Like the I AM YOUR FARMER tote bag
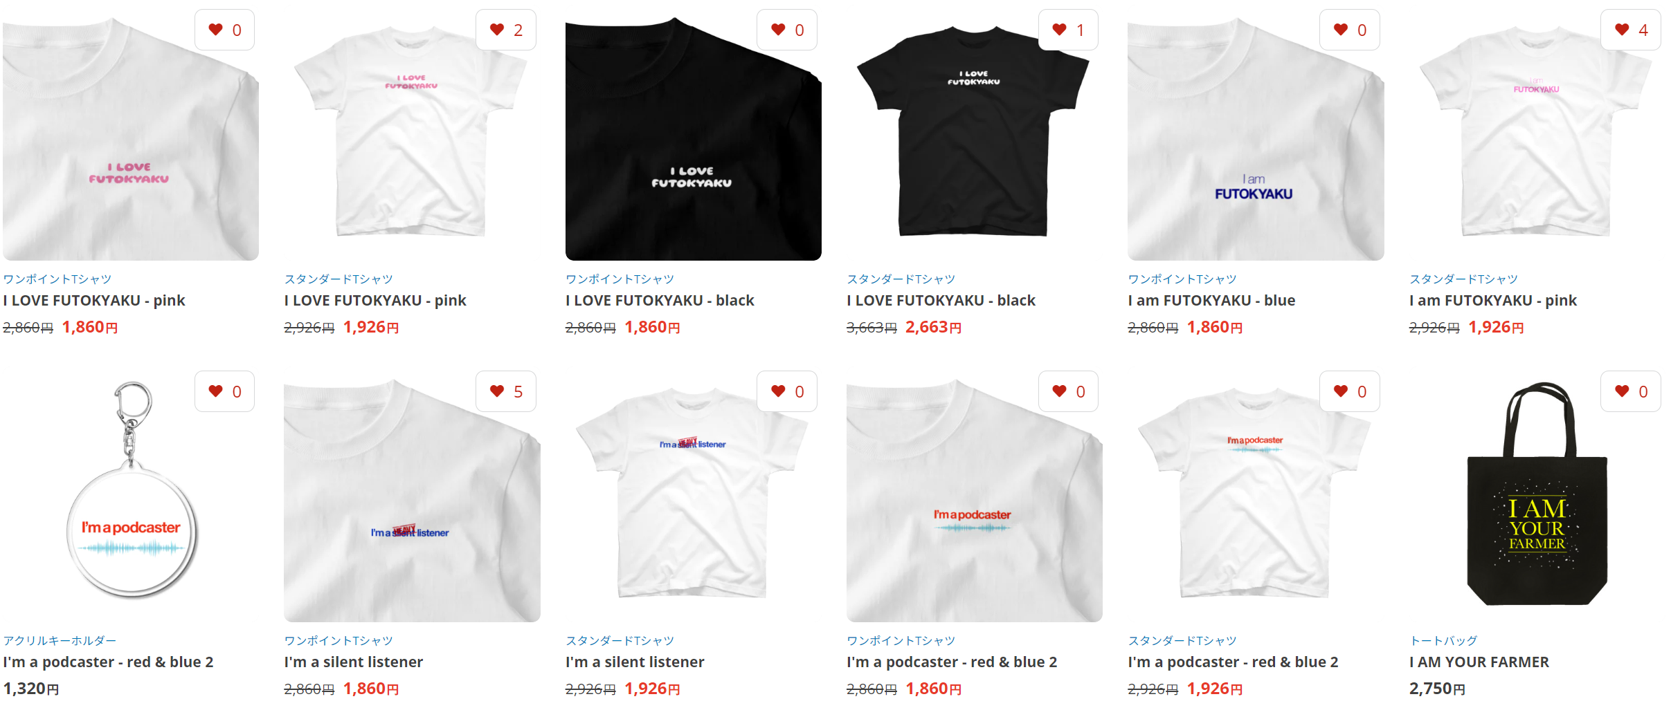Image resolution: width=1671 pixels, height=728 pixels. pos(1631,391)
